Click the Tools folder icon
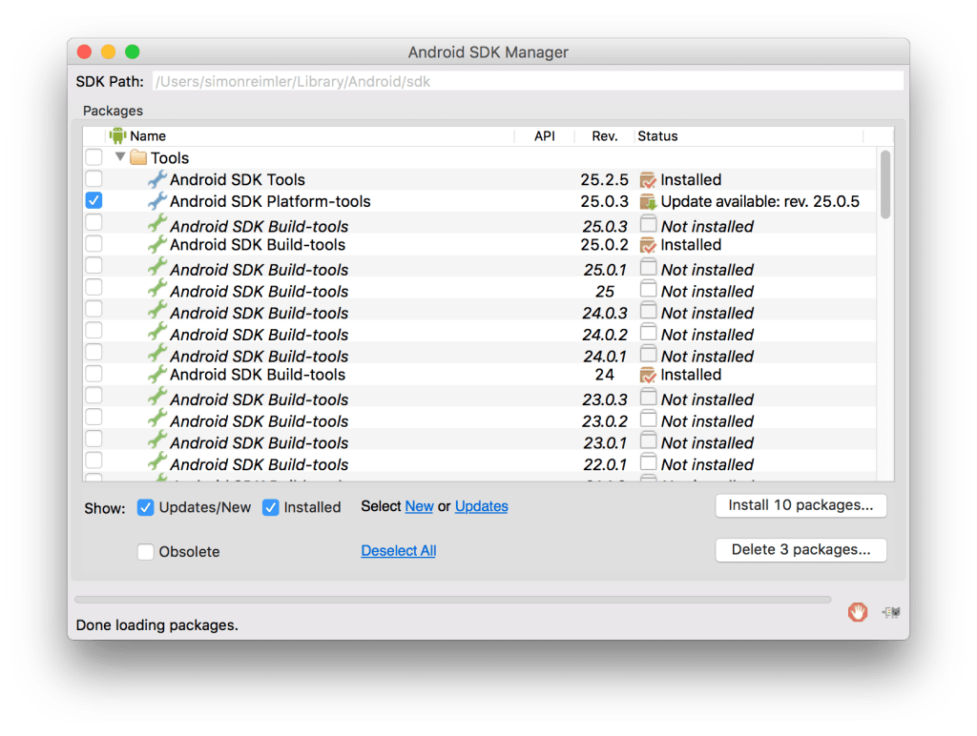Image resolution: width=977 pixels, height=736 pixels. point(139,156)
